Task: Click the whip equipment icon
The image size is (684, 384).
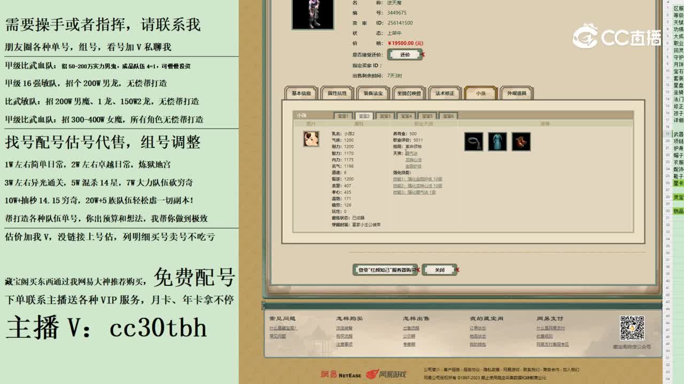Action: [x=473, y=141]
